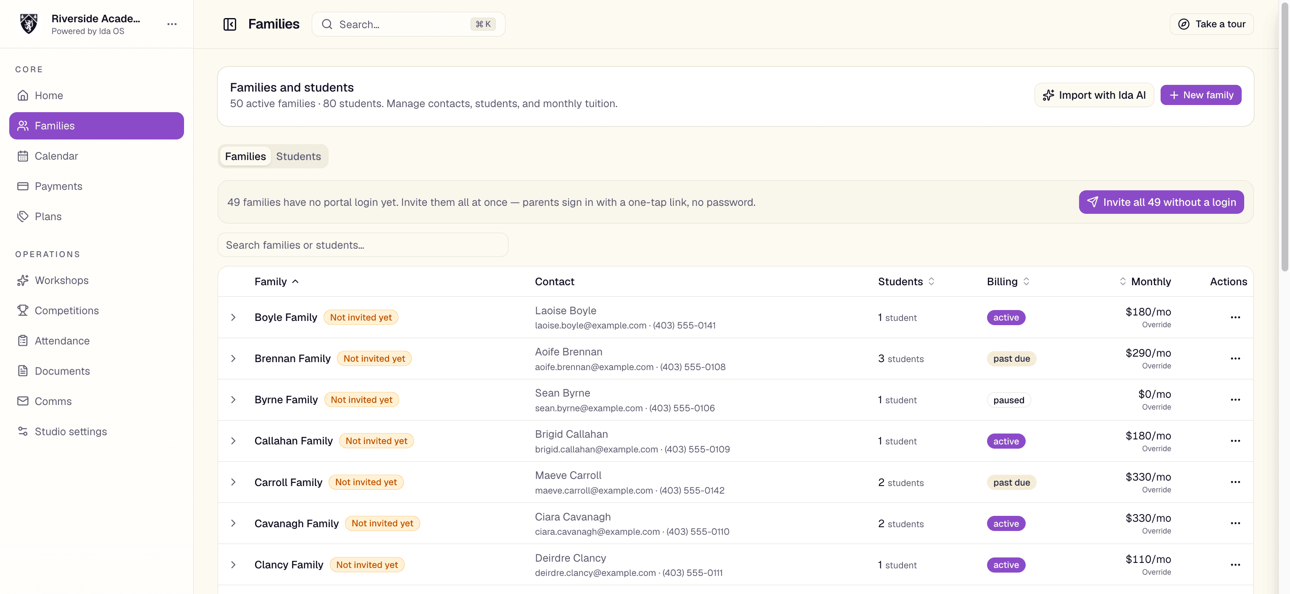Click the paused billing badge for Byrne Family
The image size is (1290, 594).
click(x=1008, y=400)
